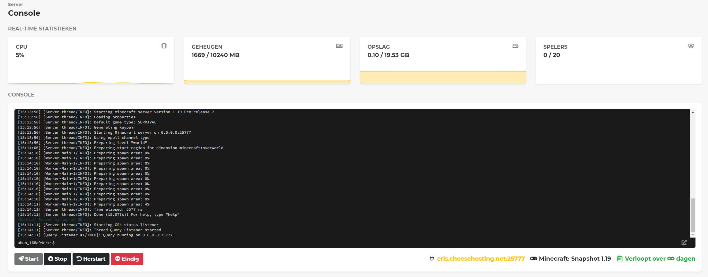The width and height of the screenshot is (708, 277).
Task: Click the console scrollbar thumb
Action: [693, 215]
